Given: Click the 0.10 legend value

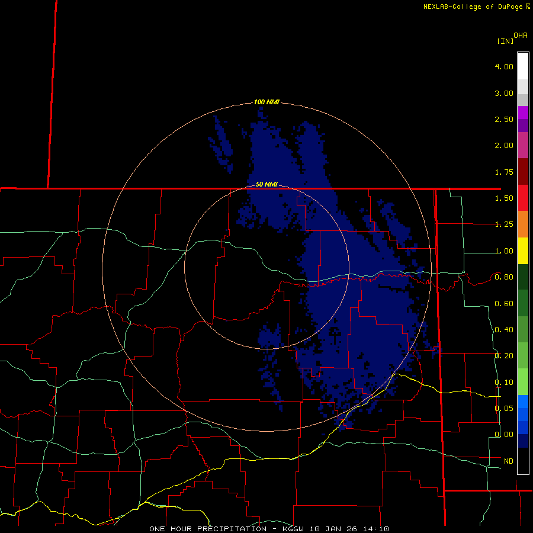Looking at the screenshot, I should pos(504,383).
